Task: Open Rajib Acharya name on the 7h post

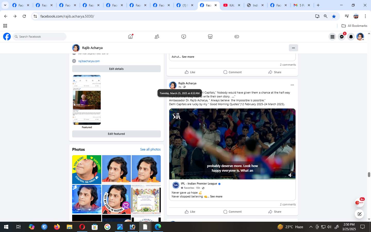Action: point(187,83)
